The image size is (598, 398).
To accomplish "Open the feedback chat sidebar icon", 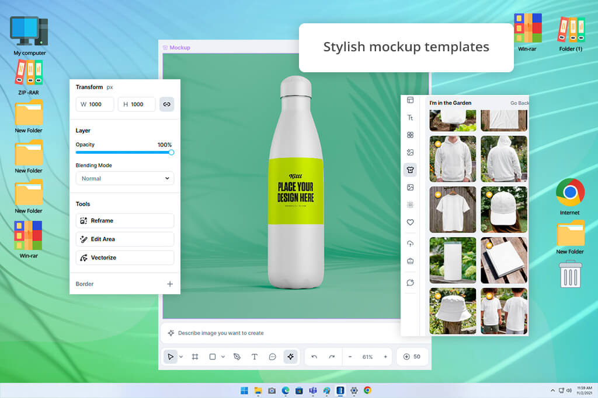I will pyautogui.click(x=410, y=283).
